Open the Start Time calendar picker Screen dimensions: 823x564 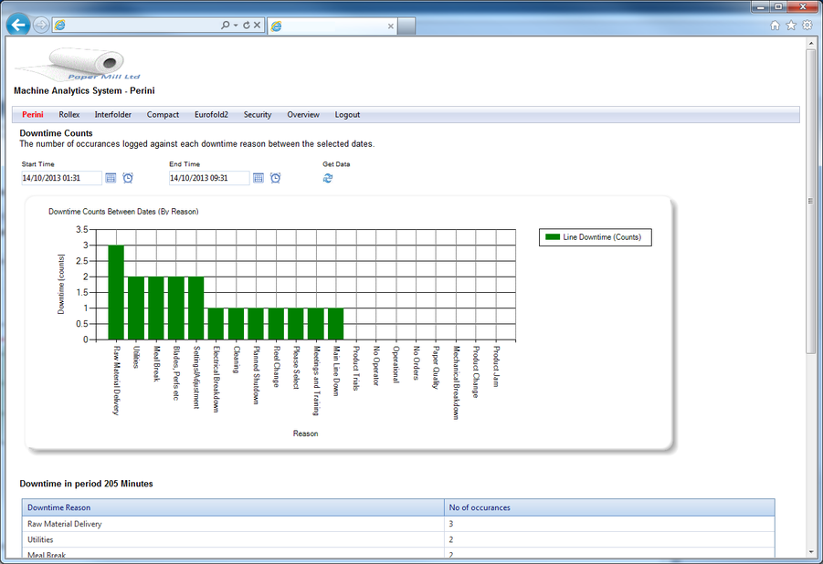tap(111, 178)
